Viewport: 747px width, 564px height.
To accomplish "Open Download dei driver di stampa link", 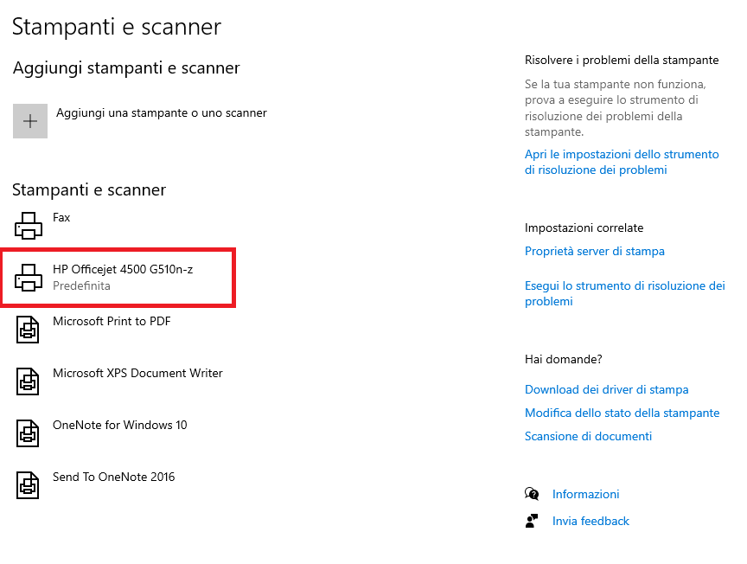I will (606, 389).
